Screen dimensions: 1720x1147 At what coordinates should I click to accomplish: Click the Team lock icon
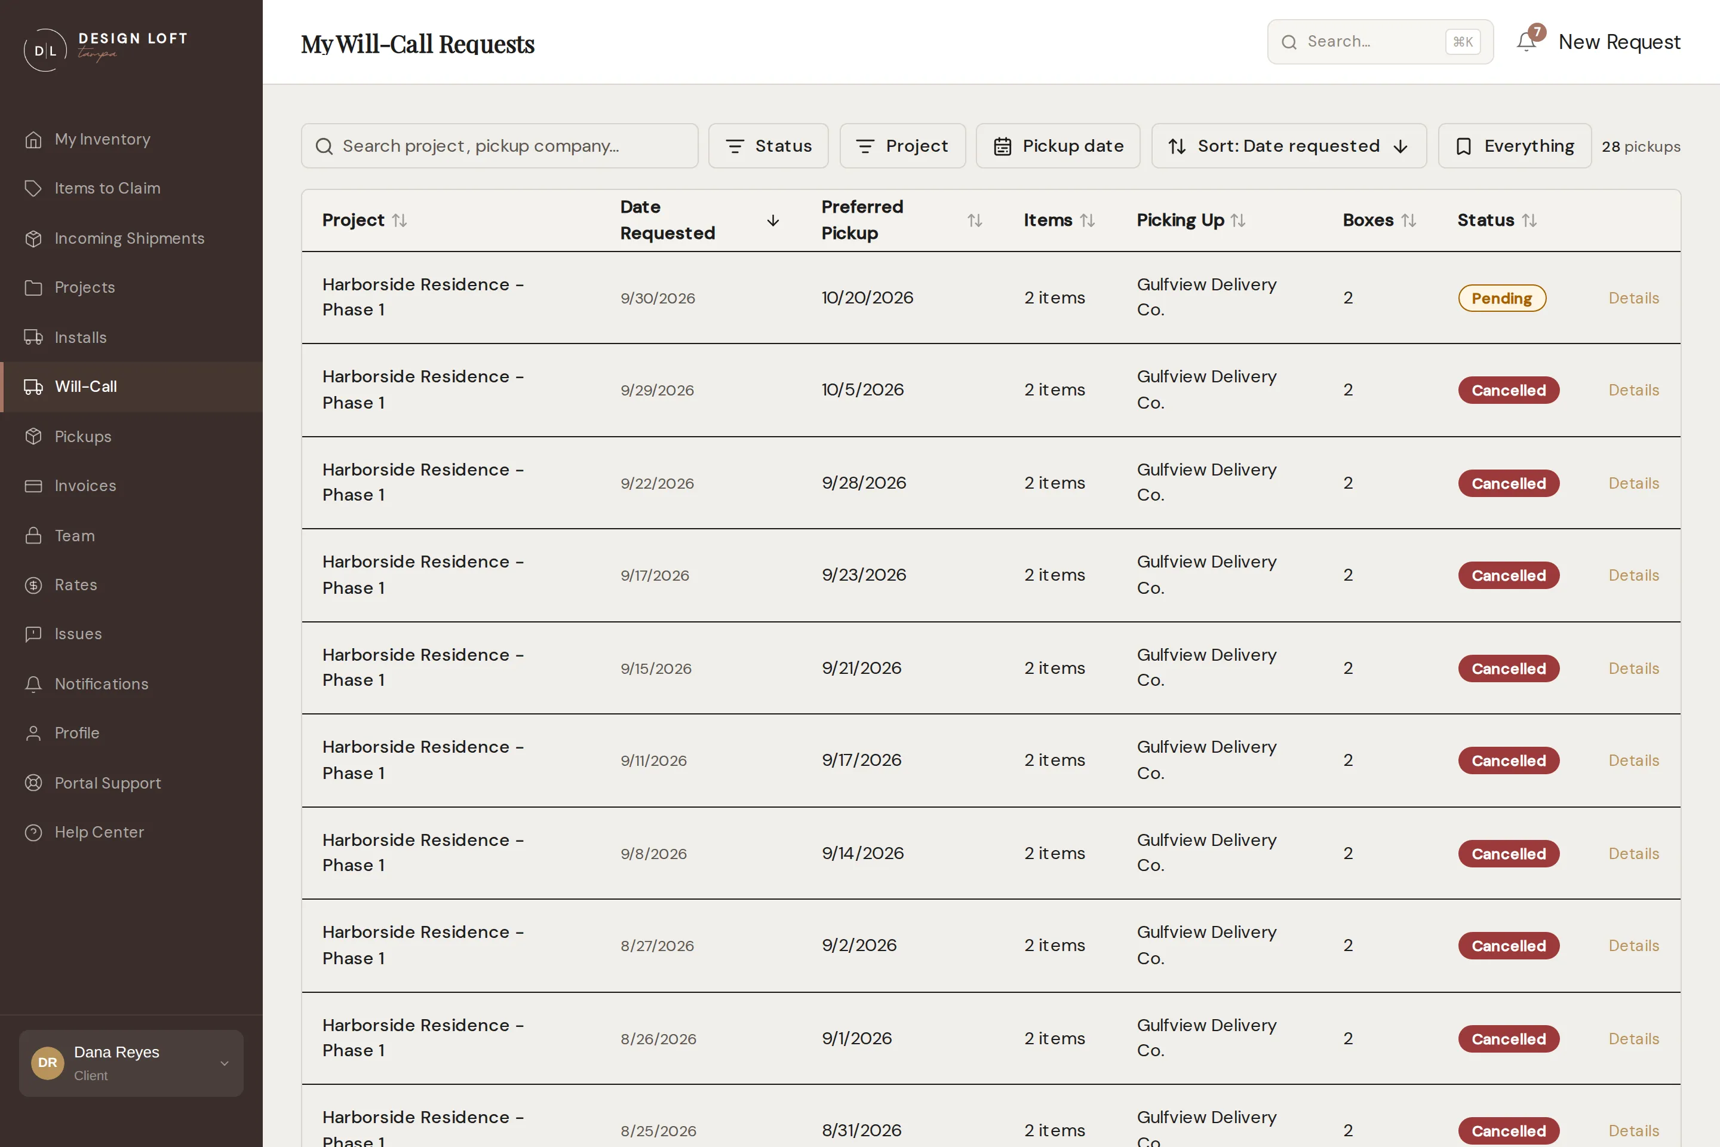click(x=33, y=535)
